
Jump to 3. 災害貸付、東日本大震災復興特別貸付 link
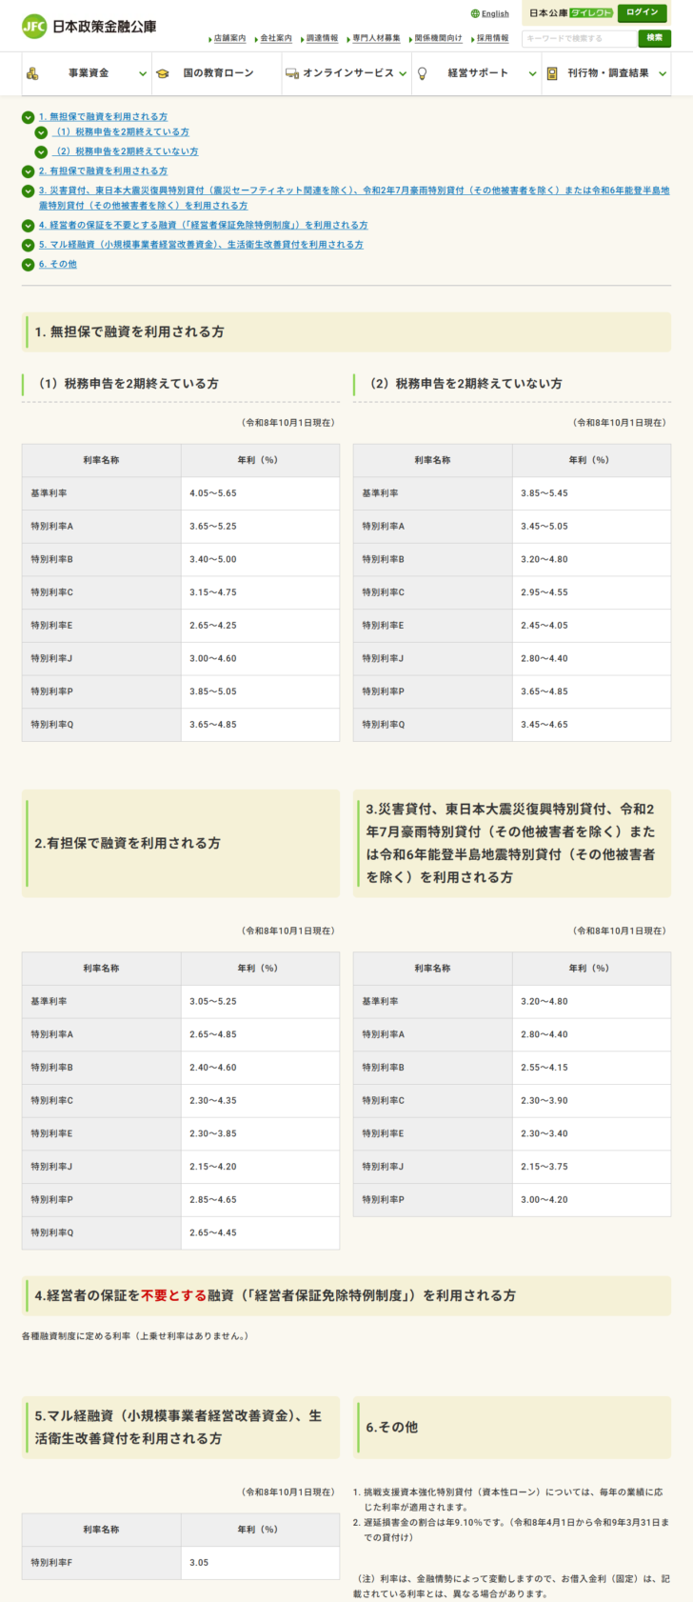(354, 198)
